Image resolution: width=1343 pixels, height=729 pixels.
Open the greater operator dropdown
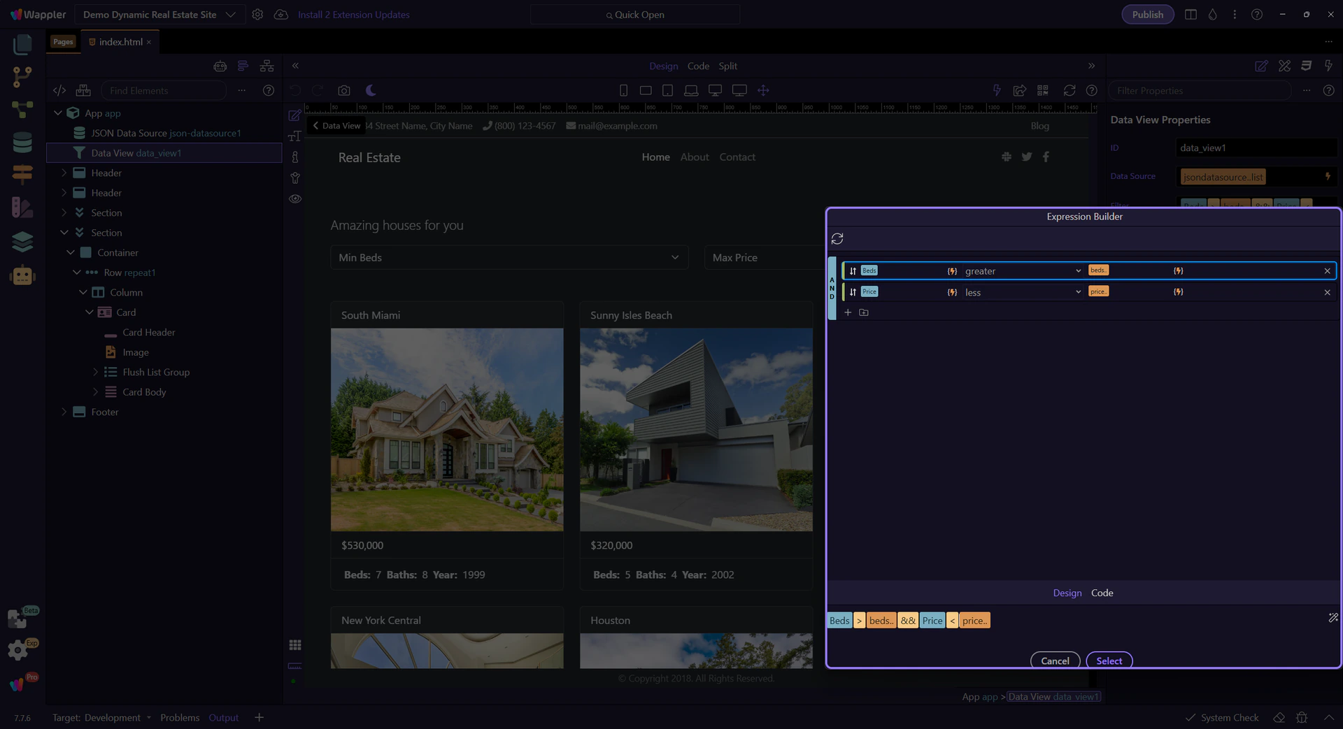click(1021, 271)
